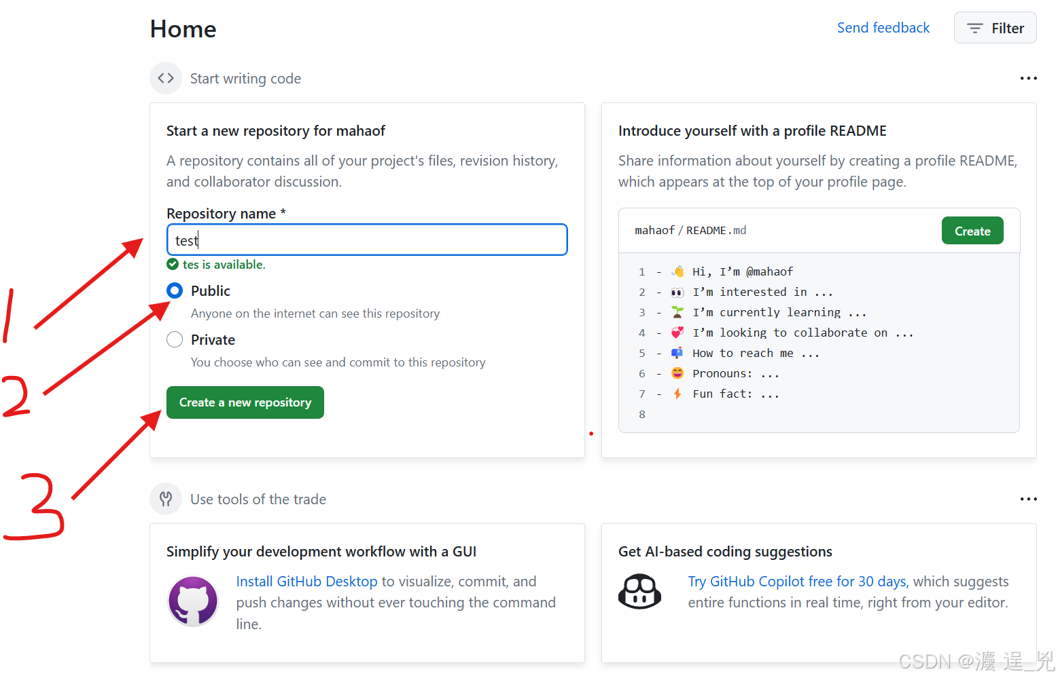Click the tools icon beside Use tools of the trade
Screen dimensions: 1058x680
166,499
